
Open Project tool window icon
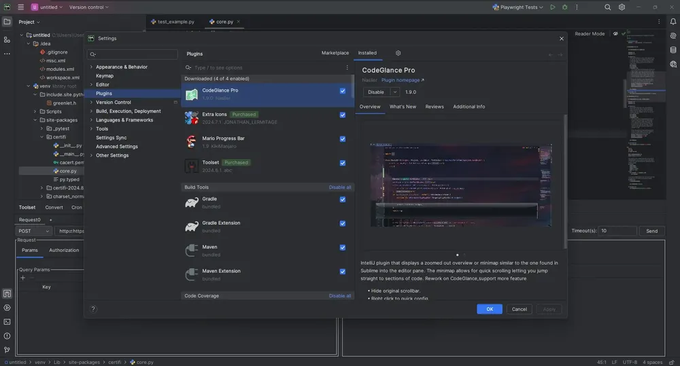pos(7,22)
